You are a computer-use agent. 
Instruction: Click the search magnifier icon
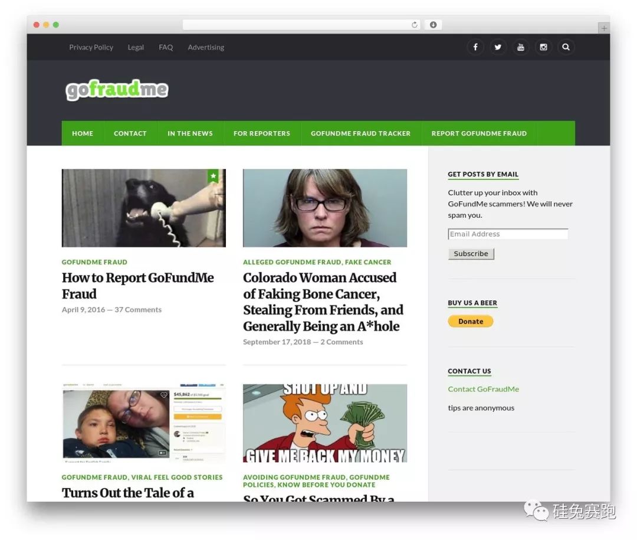point(566,47)
